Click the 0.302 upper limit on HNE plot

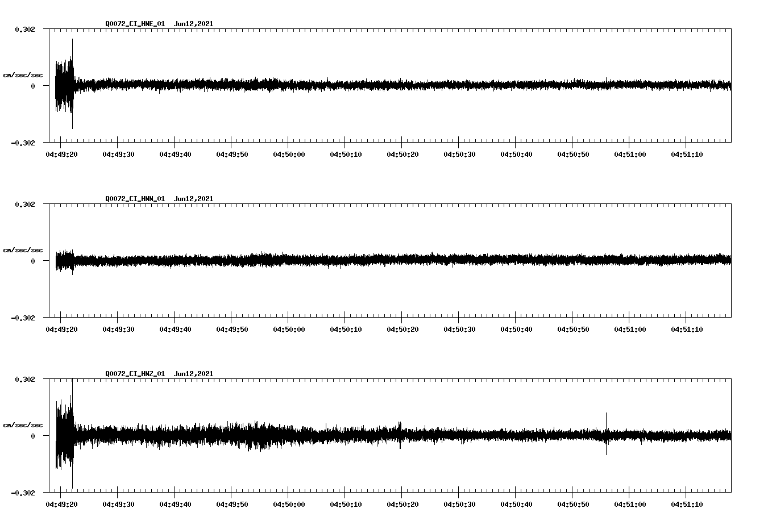[25, 29]
